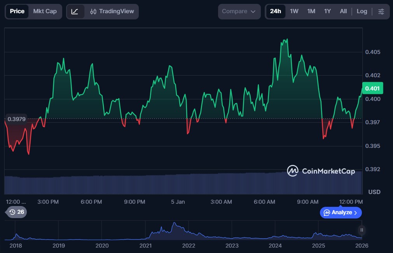The height and width of the screenshot is (253, 393).
Task: Select the 1M time range
Action: click(x=311, y=11)
